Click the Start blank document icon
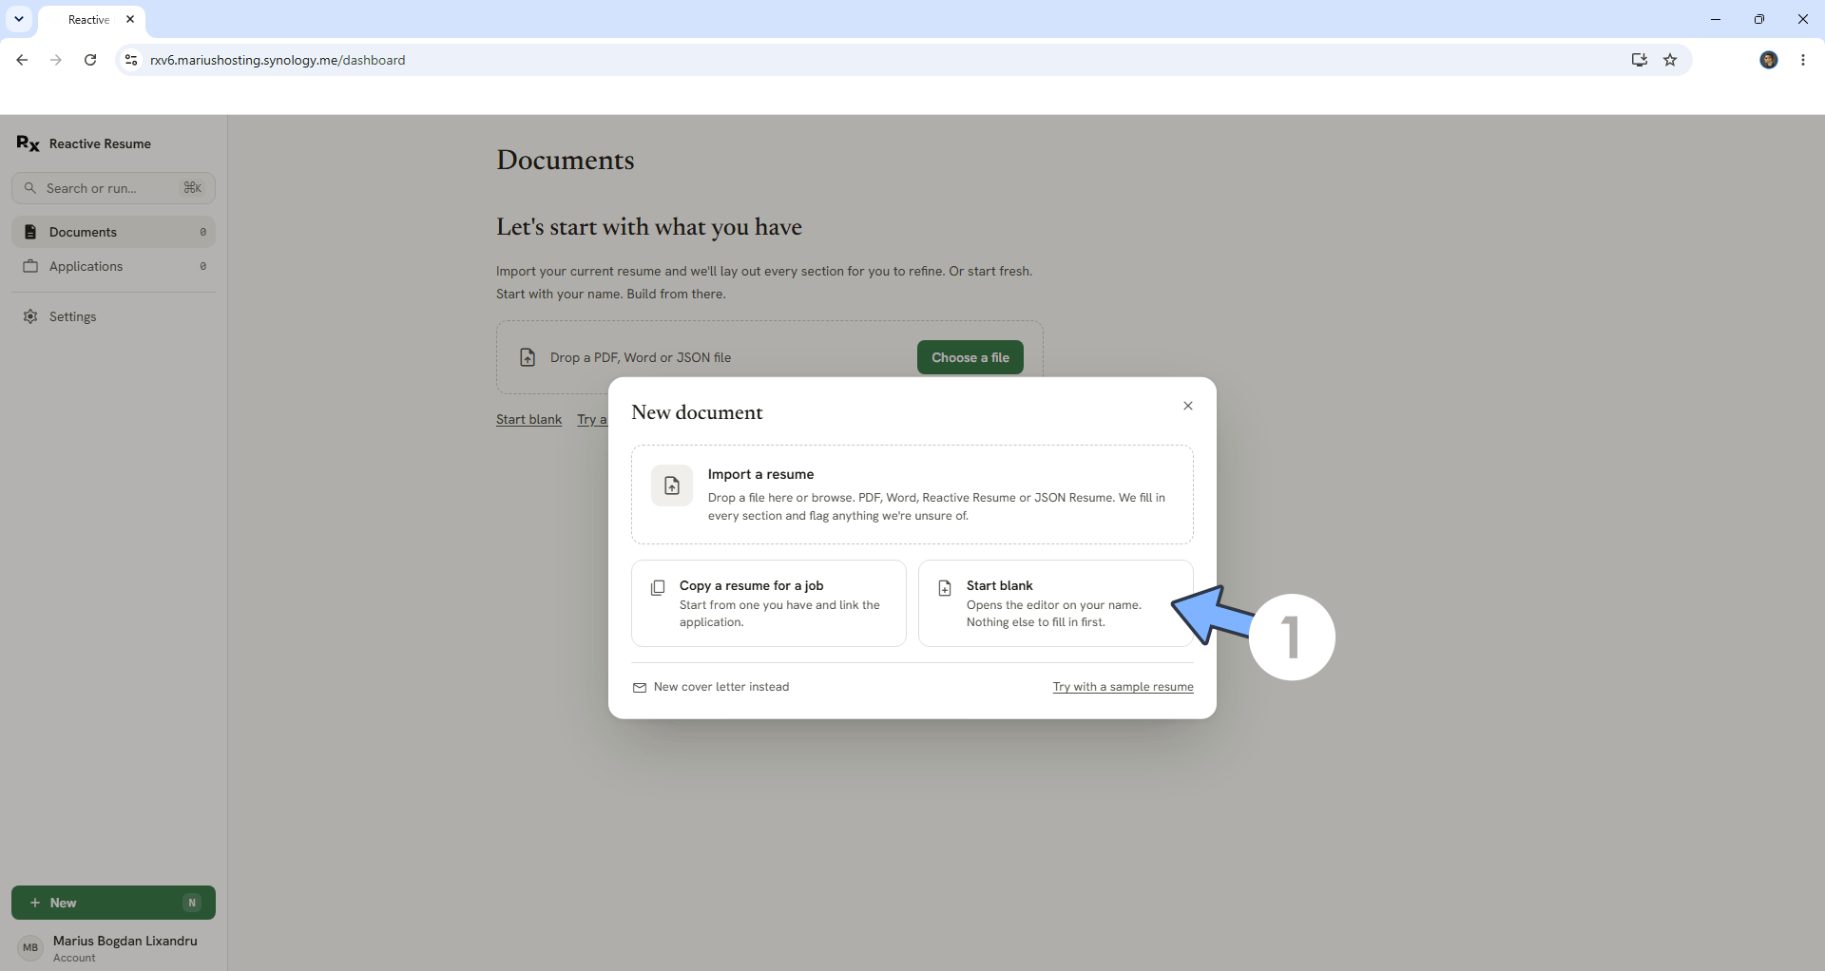 (945, 588)
